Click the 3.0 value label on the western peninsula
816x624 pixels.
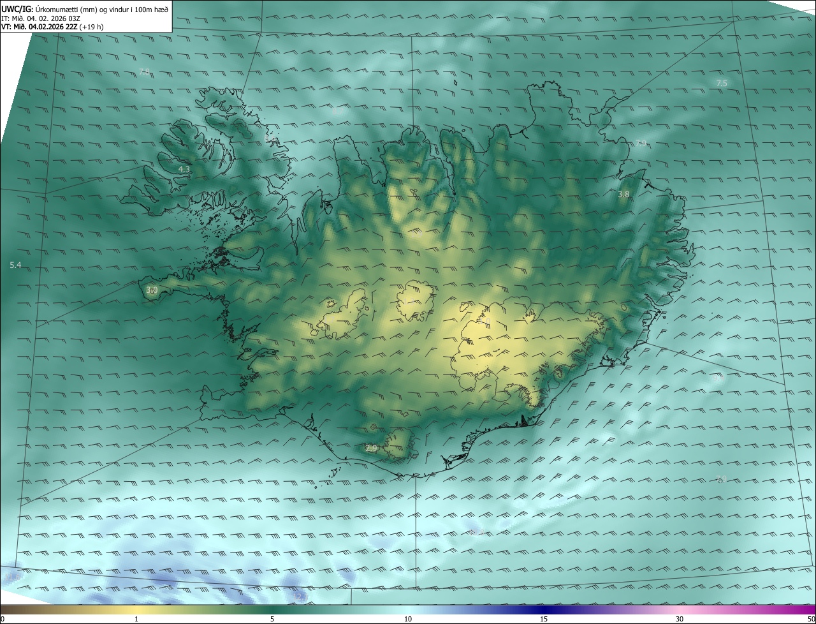click(x=152, y=290)
